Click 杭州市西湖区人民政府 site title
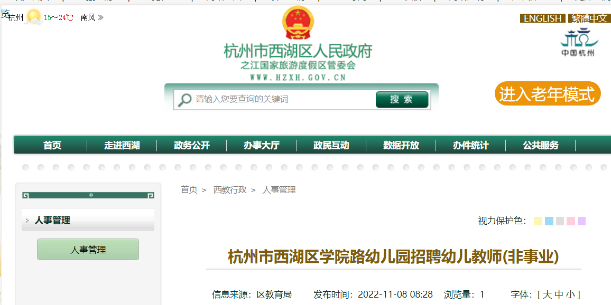The width and height of the screenshot is (611, 305). [298, 51]
